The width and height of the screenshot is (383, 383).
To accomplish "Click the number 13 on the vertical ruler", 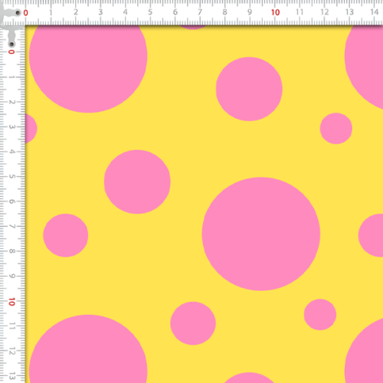I will 12,376.
